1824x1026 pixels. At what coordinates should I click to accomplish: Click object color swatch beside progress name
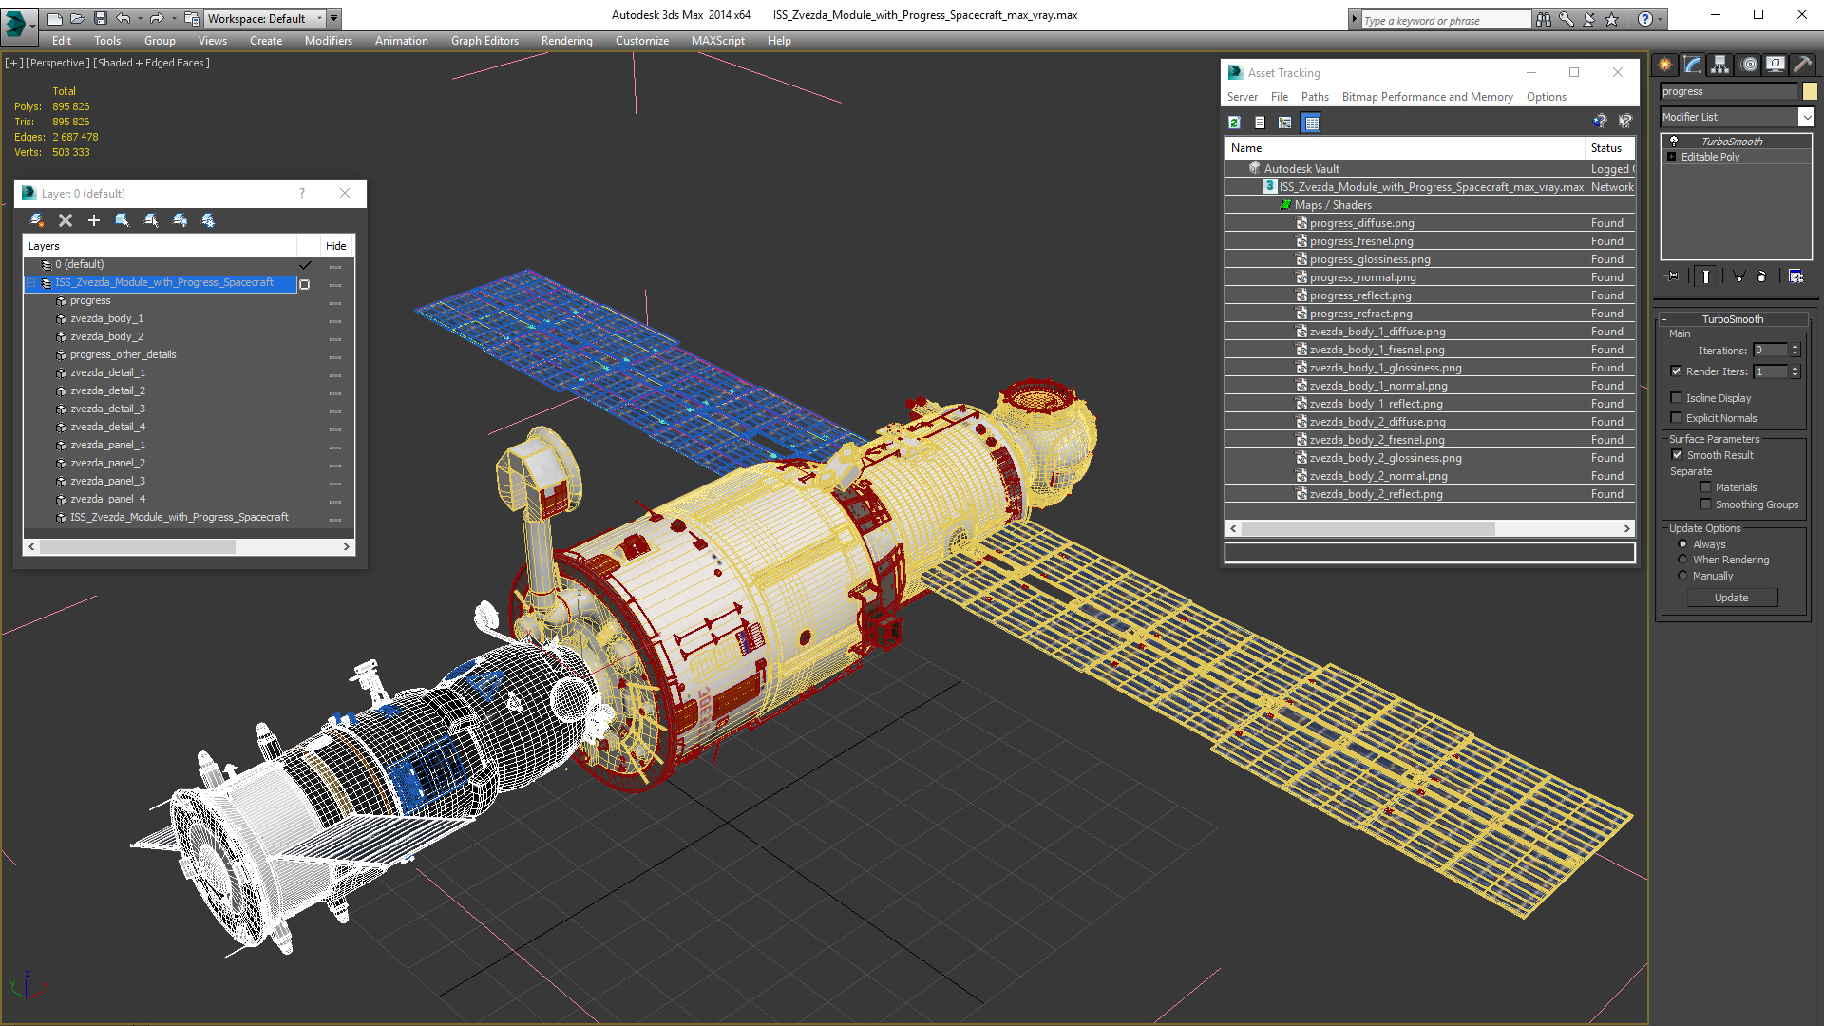pyautogui.click(x=1810, y=91)
